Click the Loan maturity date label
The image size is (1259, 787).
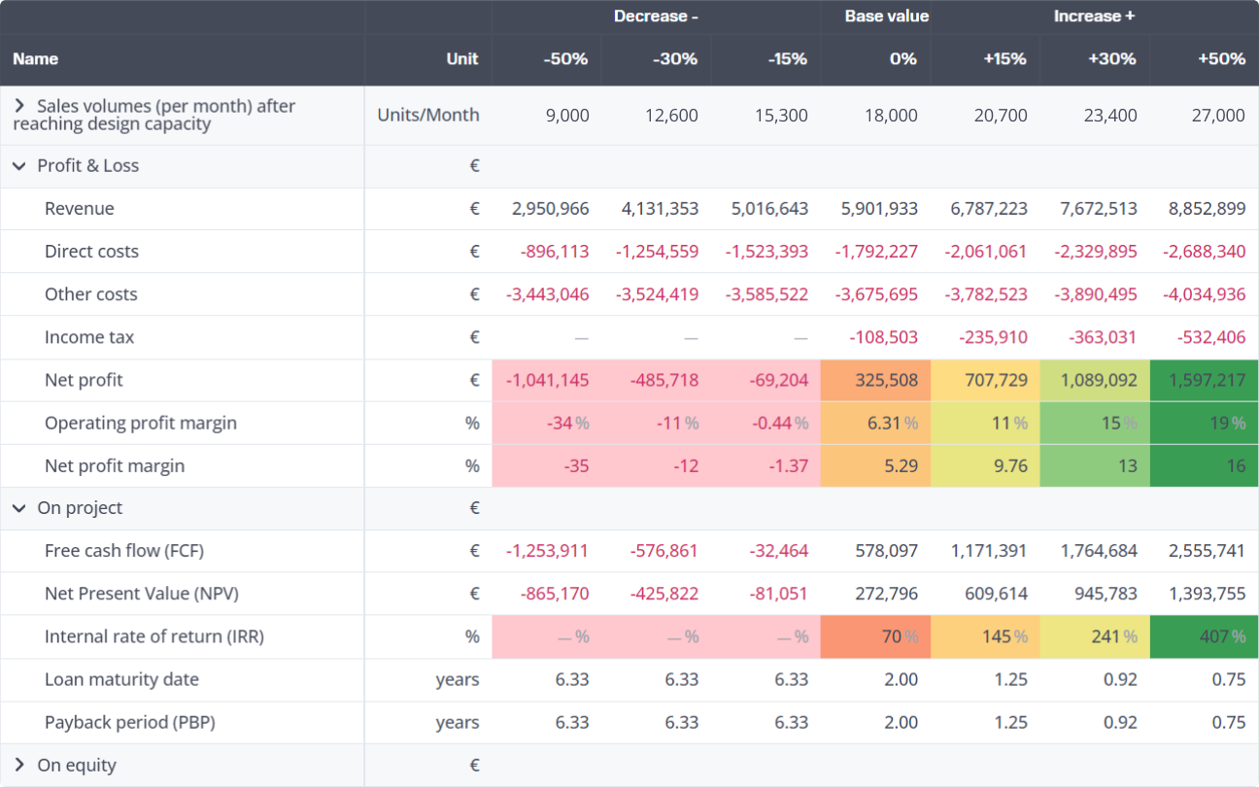(x=121, y=679)
